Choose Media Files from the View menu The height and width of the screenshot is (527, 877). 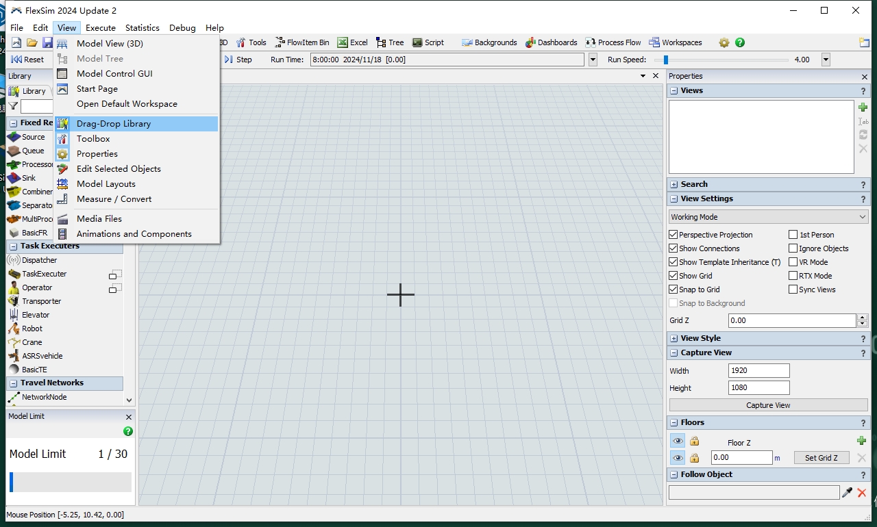click(136, 218)
